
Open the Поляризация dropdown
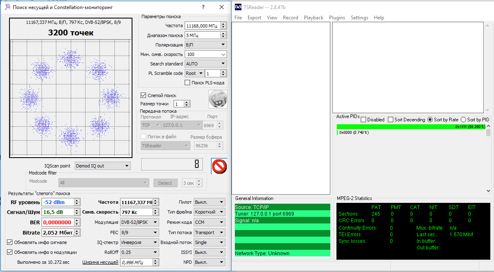206,45
